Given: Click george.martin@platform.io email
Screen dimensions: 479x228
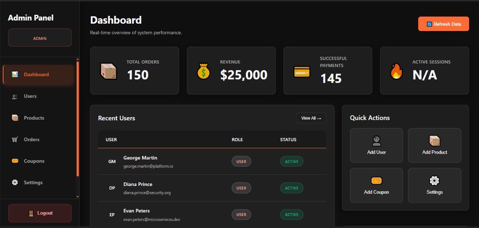Looking at the screenshot, I should point(148,166).
